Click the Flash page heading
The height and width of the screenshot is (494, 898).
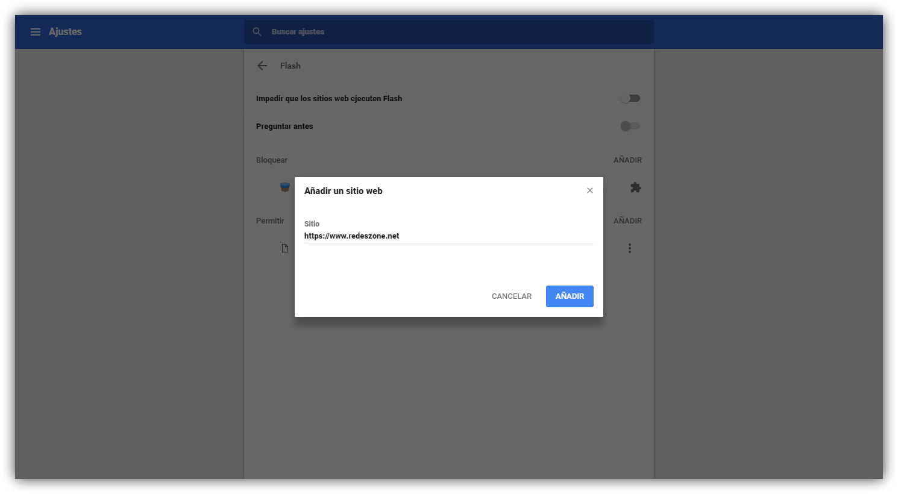[290, 66]
